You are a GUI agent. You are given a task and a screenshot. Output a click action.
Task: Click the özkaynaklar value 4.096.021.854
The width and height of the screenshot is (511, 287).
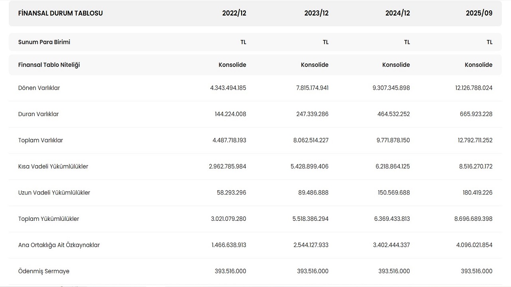point(474,245)
